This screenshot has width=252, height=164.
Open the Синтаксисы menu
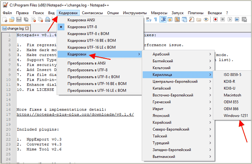click(x=92, y=13)
